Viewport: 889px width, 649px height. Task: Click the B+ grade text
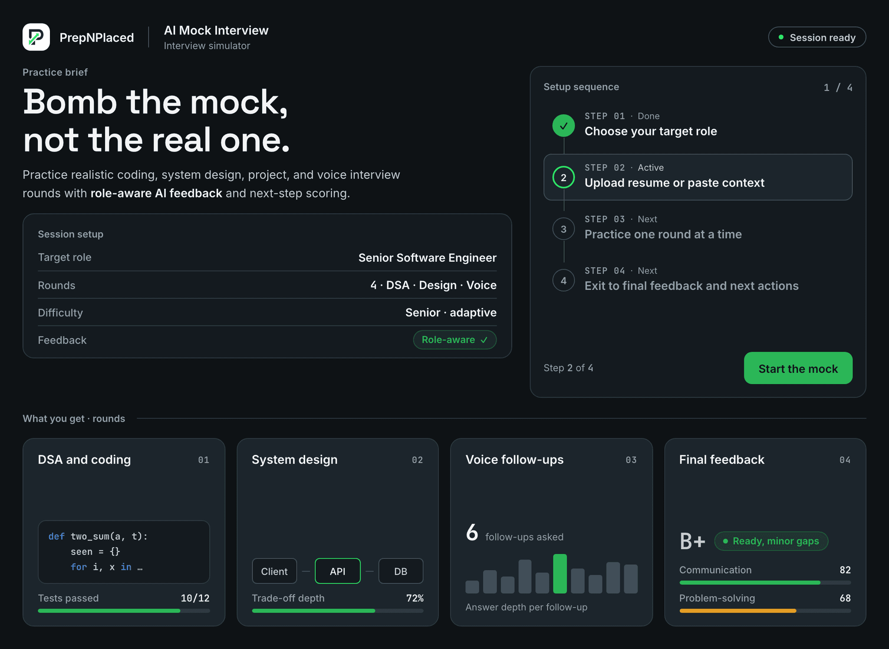tap(692, 541)
